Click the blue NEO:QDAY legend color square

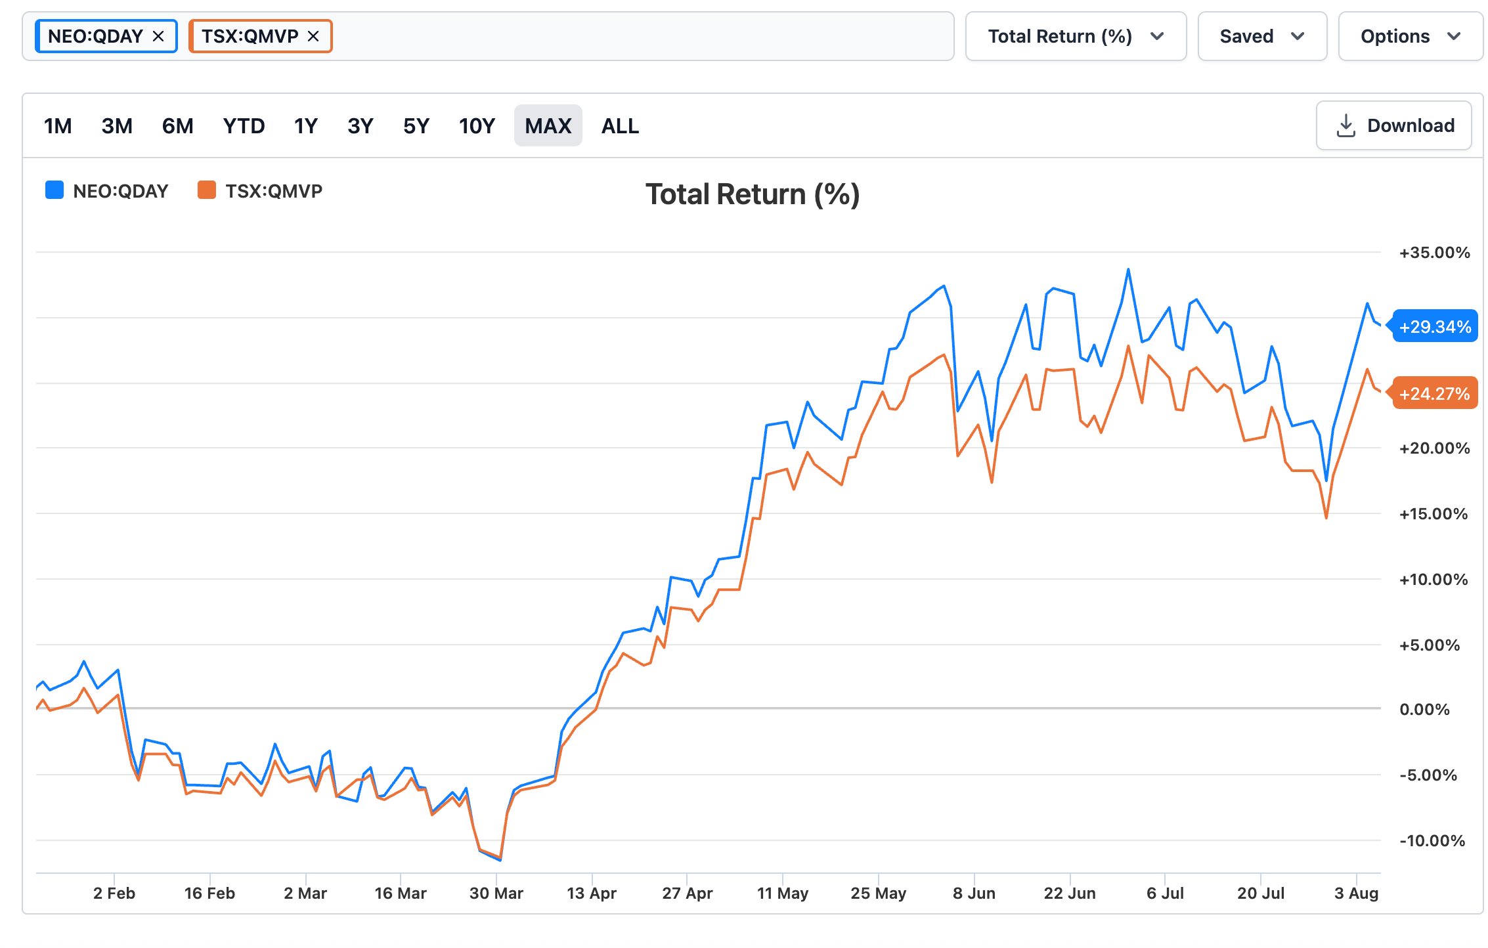point(55,190)
